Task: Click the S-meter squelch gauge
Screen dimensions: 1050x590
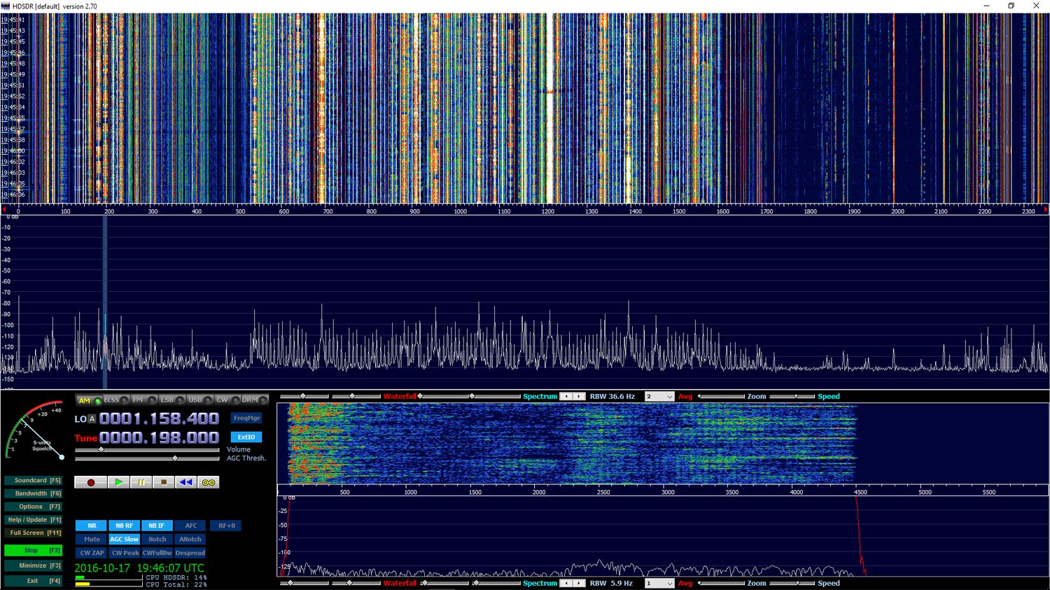Action: coord(35,429)
